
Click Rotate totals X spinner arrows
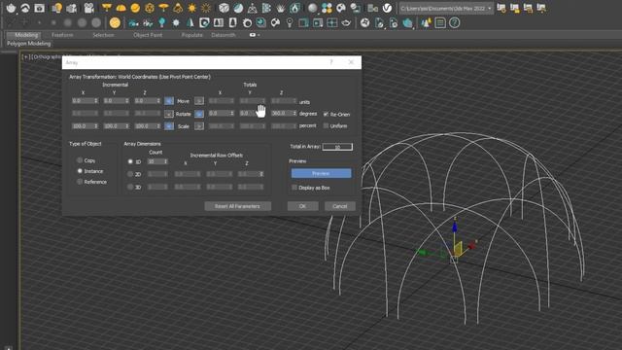pos(232,114)
